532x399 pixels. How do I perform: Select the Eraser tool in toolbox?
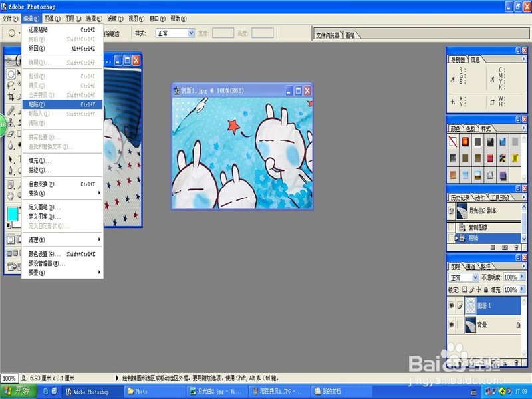coord(11,134)
